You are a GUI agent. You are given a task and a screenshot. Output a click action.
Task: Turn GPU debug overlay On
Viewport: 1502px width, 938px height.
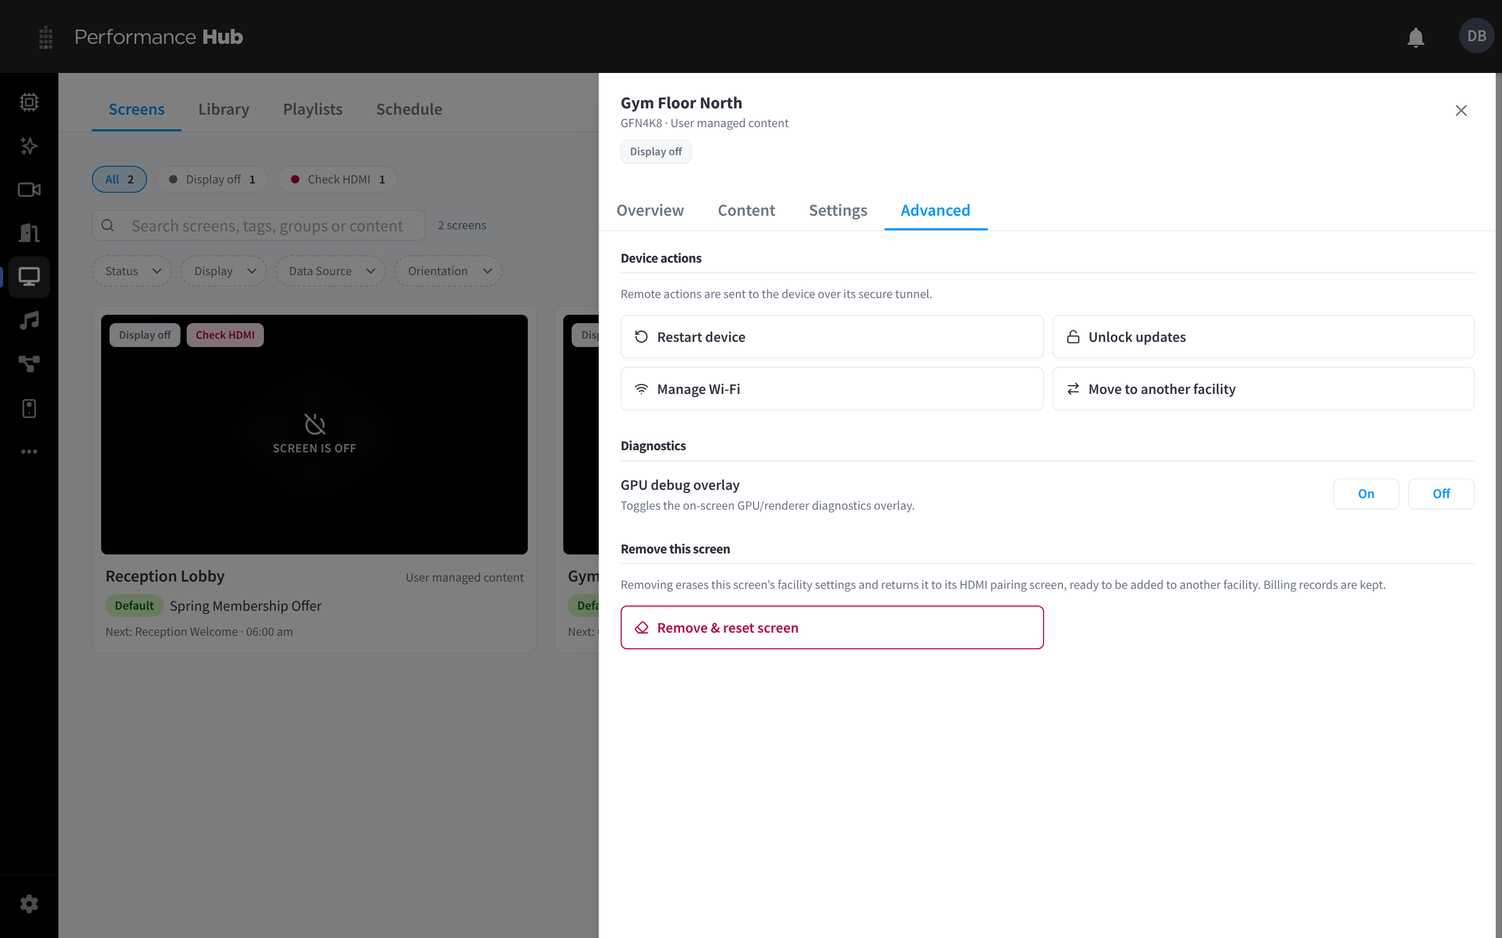pyautogui.click(x=1366, y=494)
